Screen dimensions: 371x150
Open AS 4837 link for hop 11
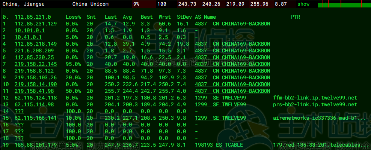coord(232,91)
